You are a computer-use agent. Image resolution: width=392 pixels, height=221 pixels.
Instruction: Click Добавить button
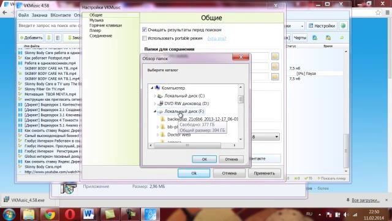[31, 37]
